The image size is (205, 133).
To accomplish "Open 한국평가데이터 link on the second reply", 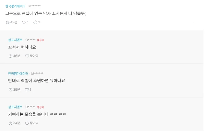I will pyautogui.click(x=18, y=74).
